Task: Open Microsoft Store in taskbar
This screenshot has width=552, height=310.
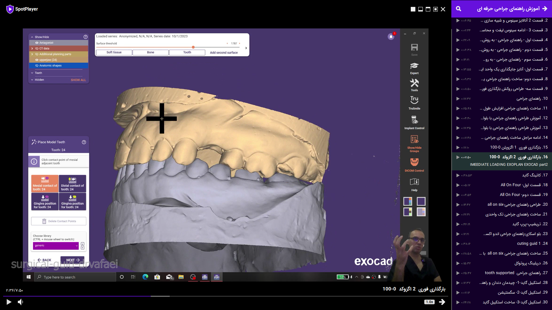Action: click(157, 277)
